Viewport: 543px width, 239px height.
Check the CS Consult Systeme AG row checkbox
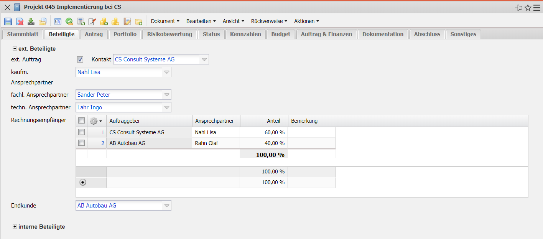click(81, 132)
